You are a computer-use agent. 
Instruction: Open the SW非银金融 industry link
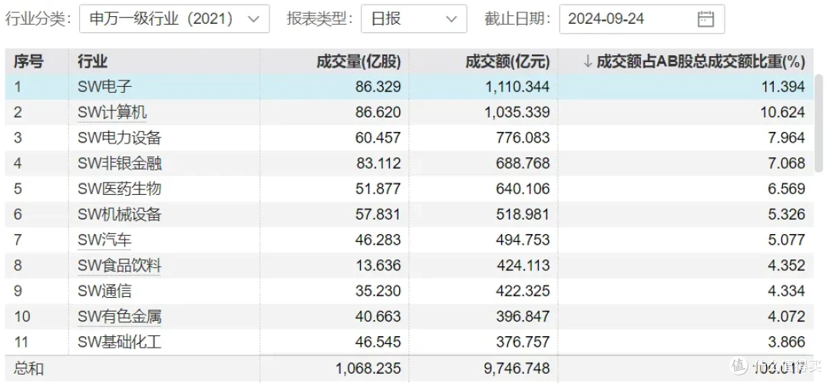point(120,163)
